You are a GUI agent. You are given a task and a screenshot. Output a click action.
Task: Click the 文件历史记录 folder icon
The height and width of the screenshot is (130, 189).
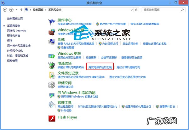(x=52, y=75)
